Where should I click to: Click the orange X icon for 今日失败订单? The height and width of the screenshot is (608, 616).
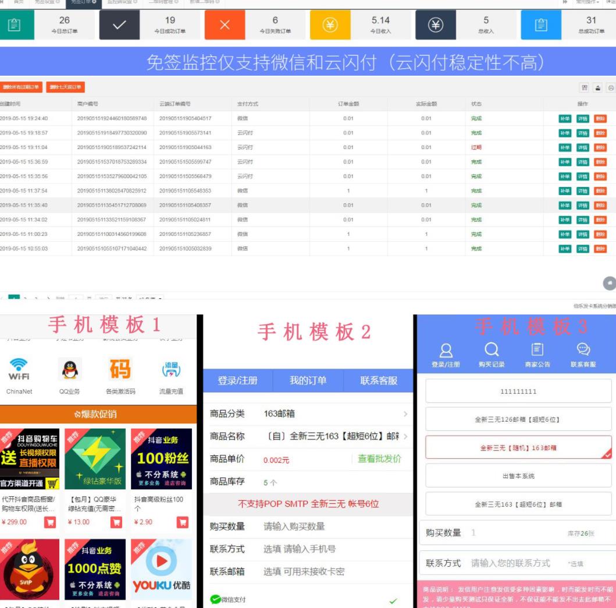coord(225,25)
